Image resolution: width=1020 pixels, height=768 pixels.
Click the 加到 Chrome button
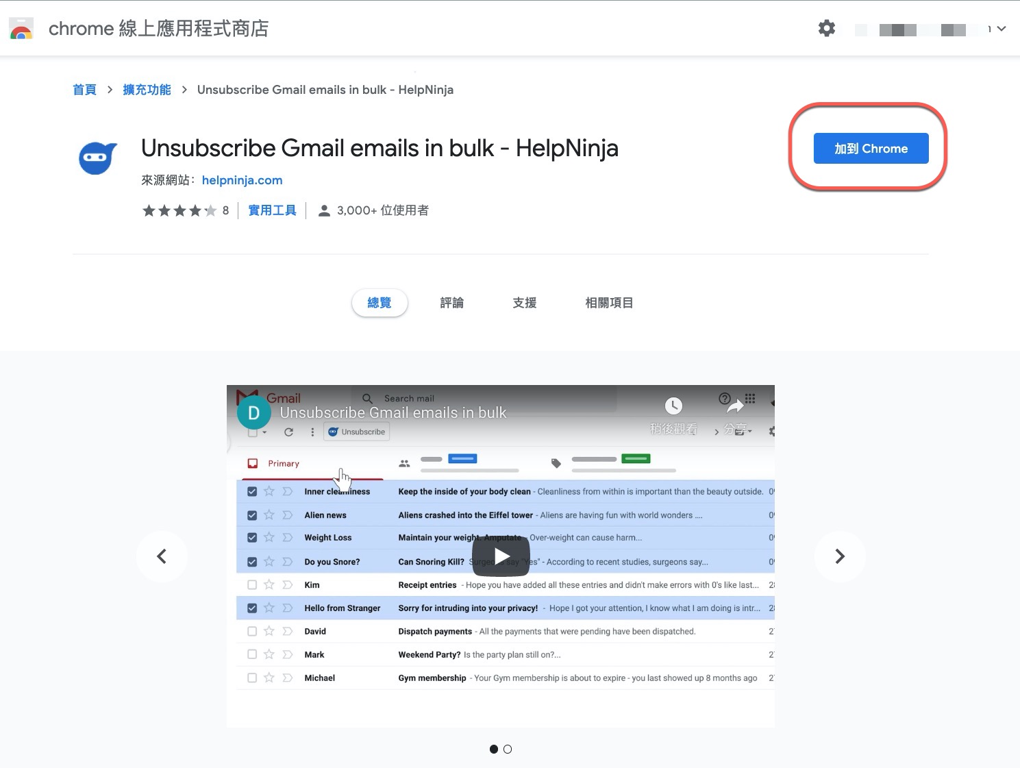871,149
